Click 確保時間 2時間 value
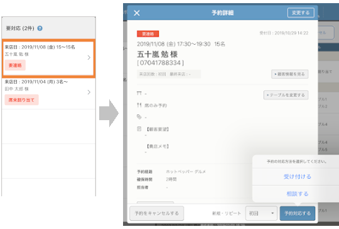This screenshot has height=229, width=339. [x=171, y=179]
